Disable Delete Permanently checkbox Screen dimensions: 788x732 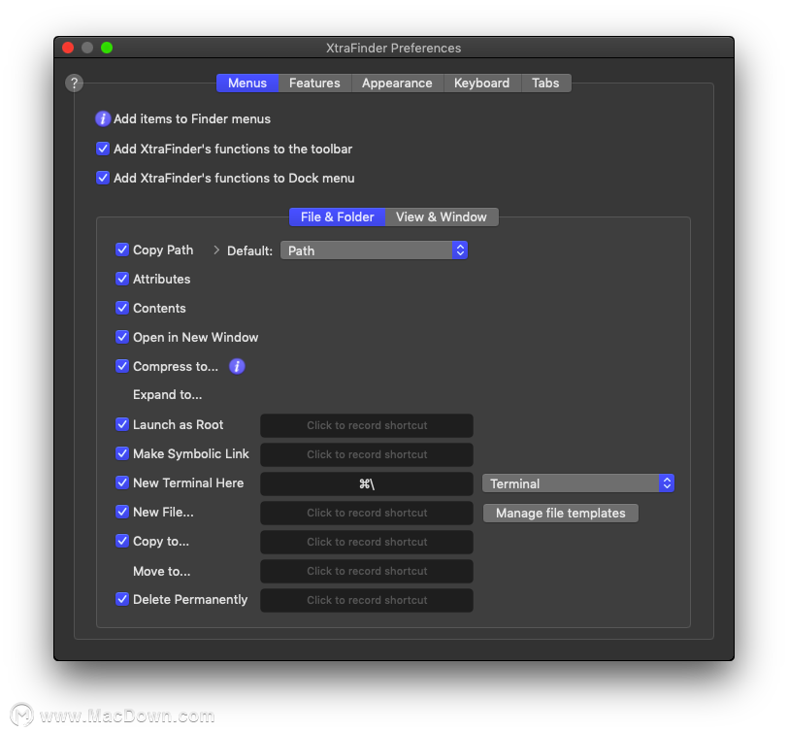[x=122, y=599]
